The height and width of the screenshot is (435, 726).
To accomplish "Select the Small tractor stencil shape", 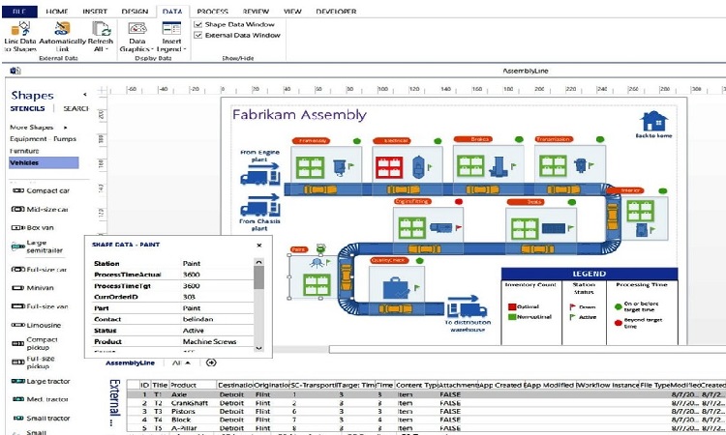I will tap(41, 418).
